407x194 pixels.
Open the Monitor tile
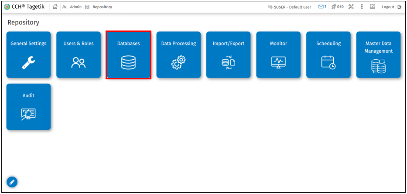pyautogui.click(x=278, y=55)
